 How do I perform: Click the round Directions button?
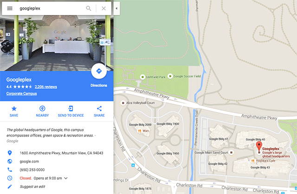click(99, 71)
